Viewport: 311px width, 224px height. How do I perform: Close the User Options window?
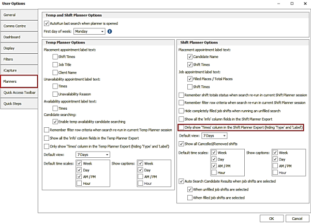click(305, 4)
